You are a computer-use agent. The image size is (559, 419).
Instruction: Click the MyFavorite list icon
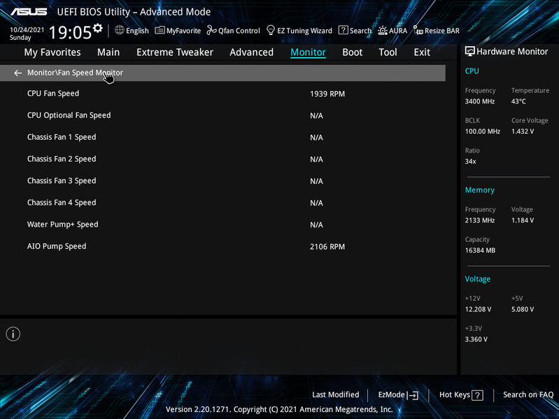coord(160,30)
